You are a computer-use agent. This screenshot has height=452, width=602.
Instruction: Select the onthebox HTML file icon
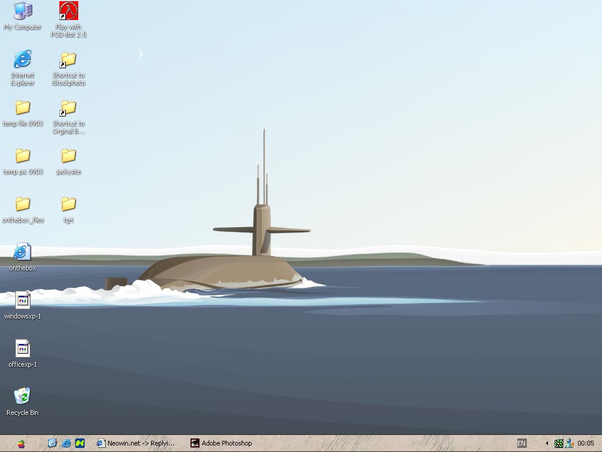22,252
